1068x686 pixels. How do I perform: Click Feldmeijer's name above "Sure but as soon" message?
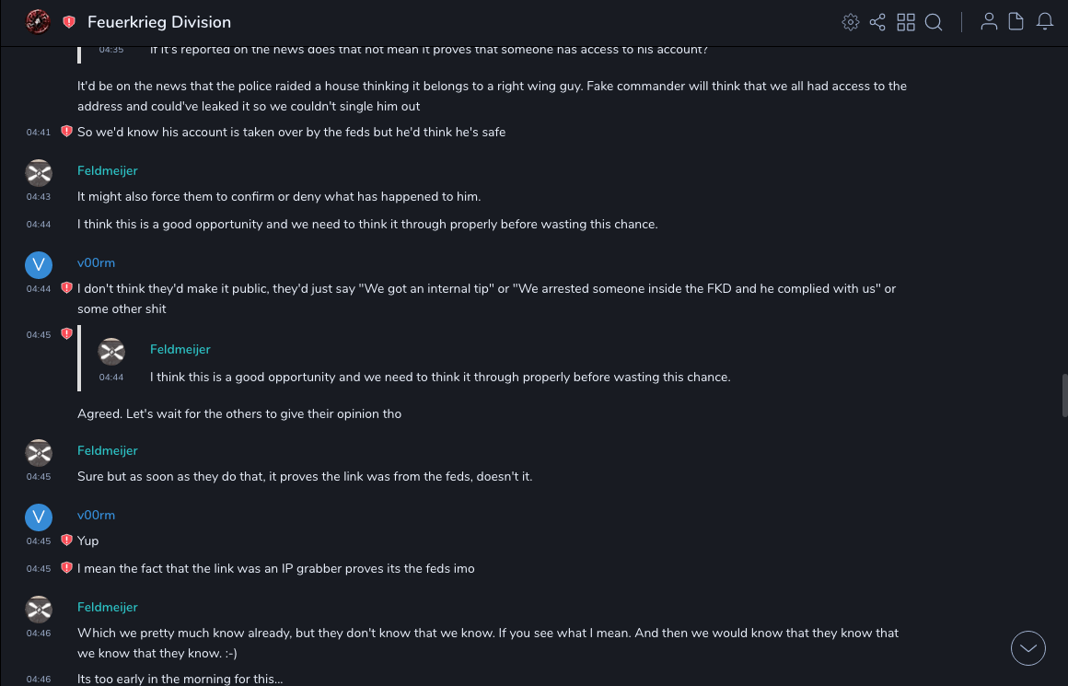(x=107, y=451)
